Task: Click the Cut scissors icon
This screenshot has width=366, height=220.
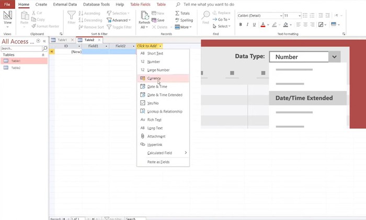Action: click(x=34, y=13)
